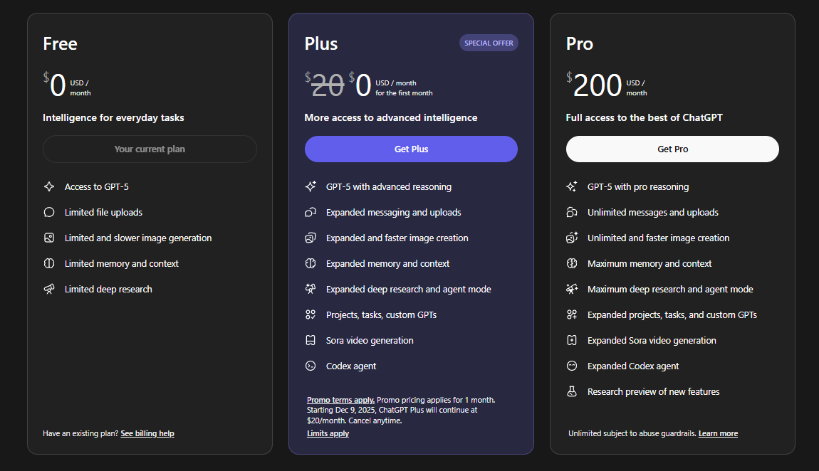
Task: Click the Special Offer badge on Plus
Action: click(489, 43)
